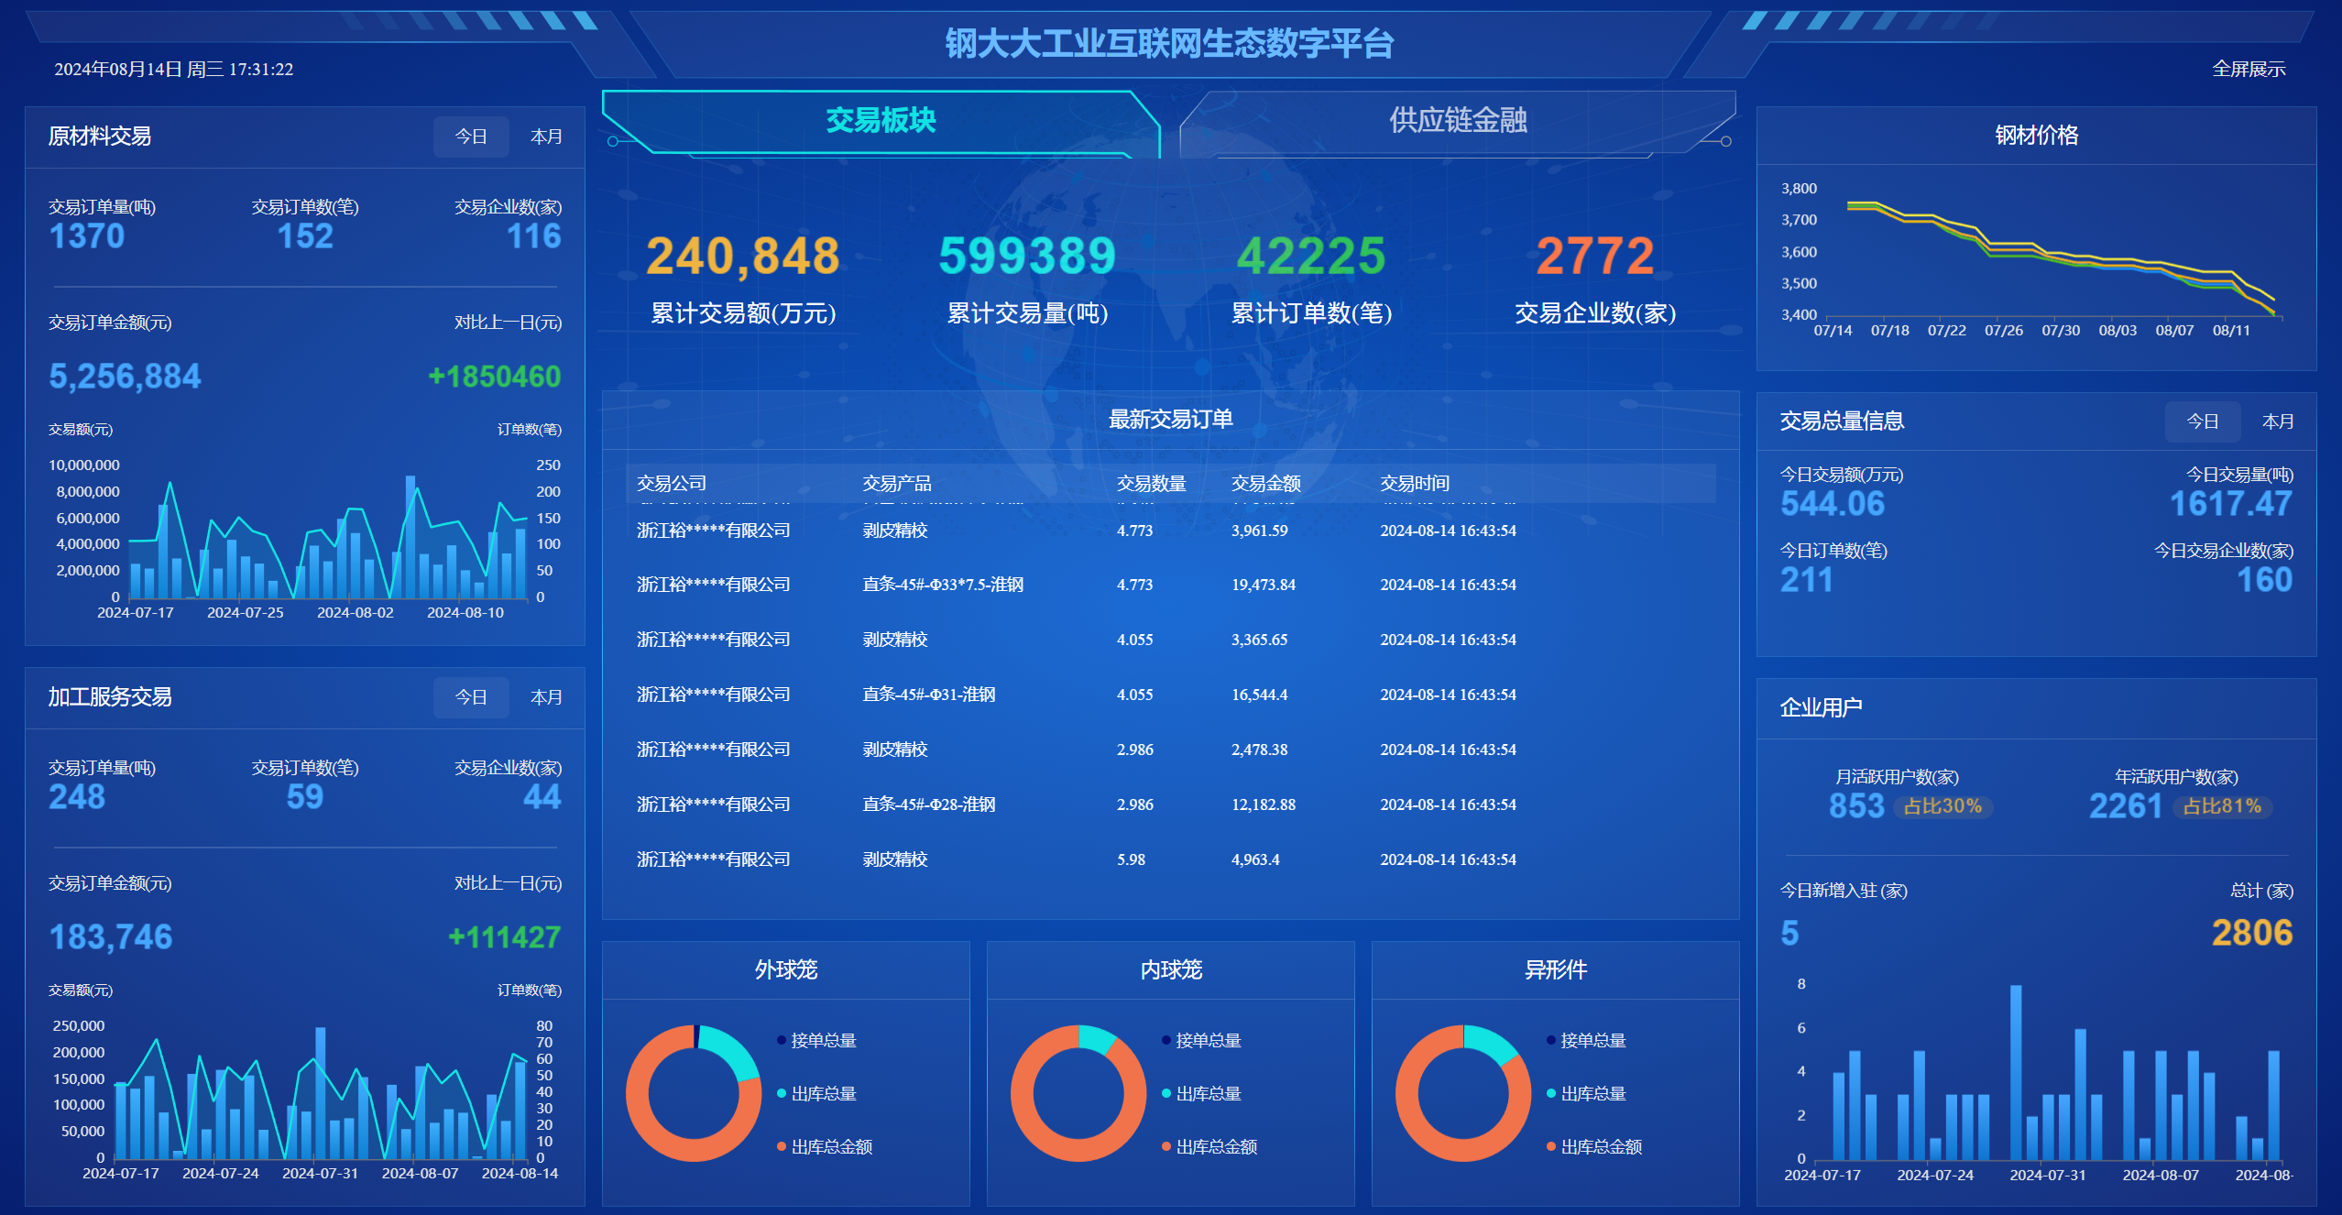2342x1215 pixels.
Task: Click the 总计 value 2806
Action: coord(2252,933)
